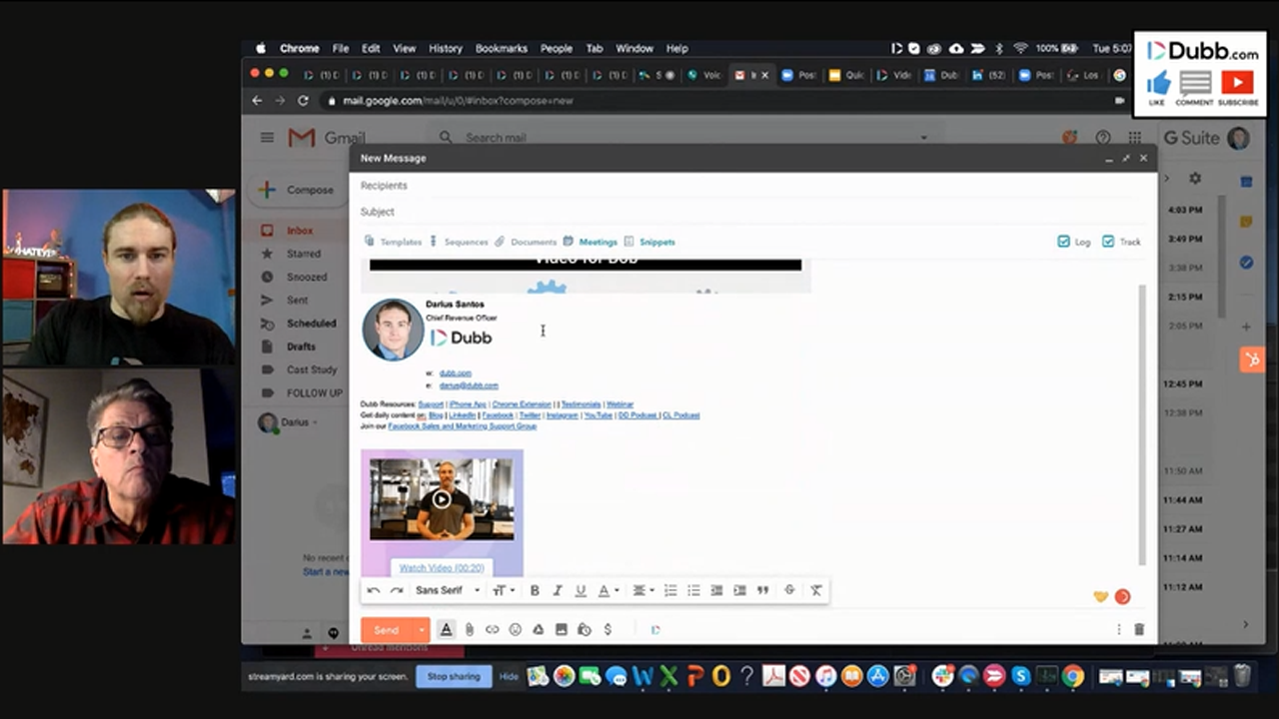Apply italic formatting
Viewport: 1279px width, 719px height.
click(558, 590)
